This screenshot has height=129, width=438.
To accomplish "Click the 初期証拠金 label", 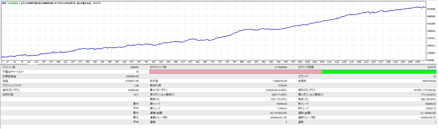I will pos(9,76).
